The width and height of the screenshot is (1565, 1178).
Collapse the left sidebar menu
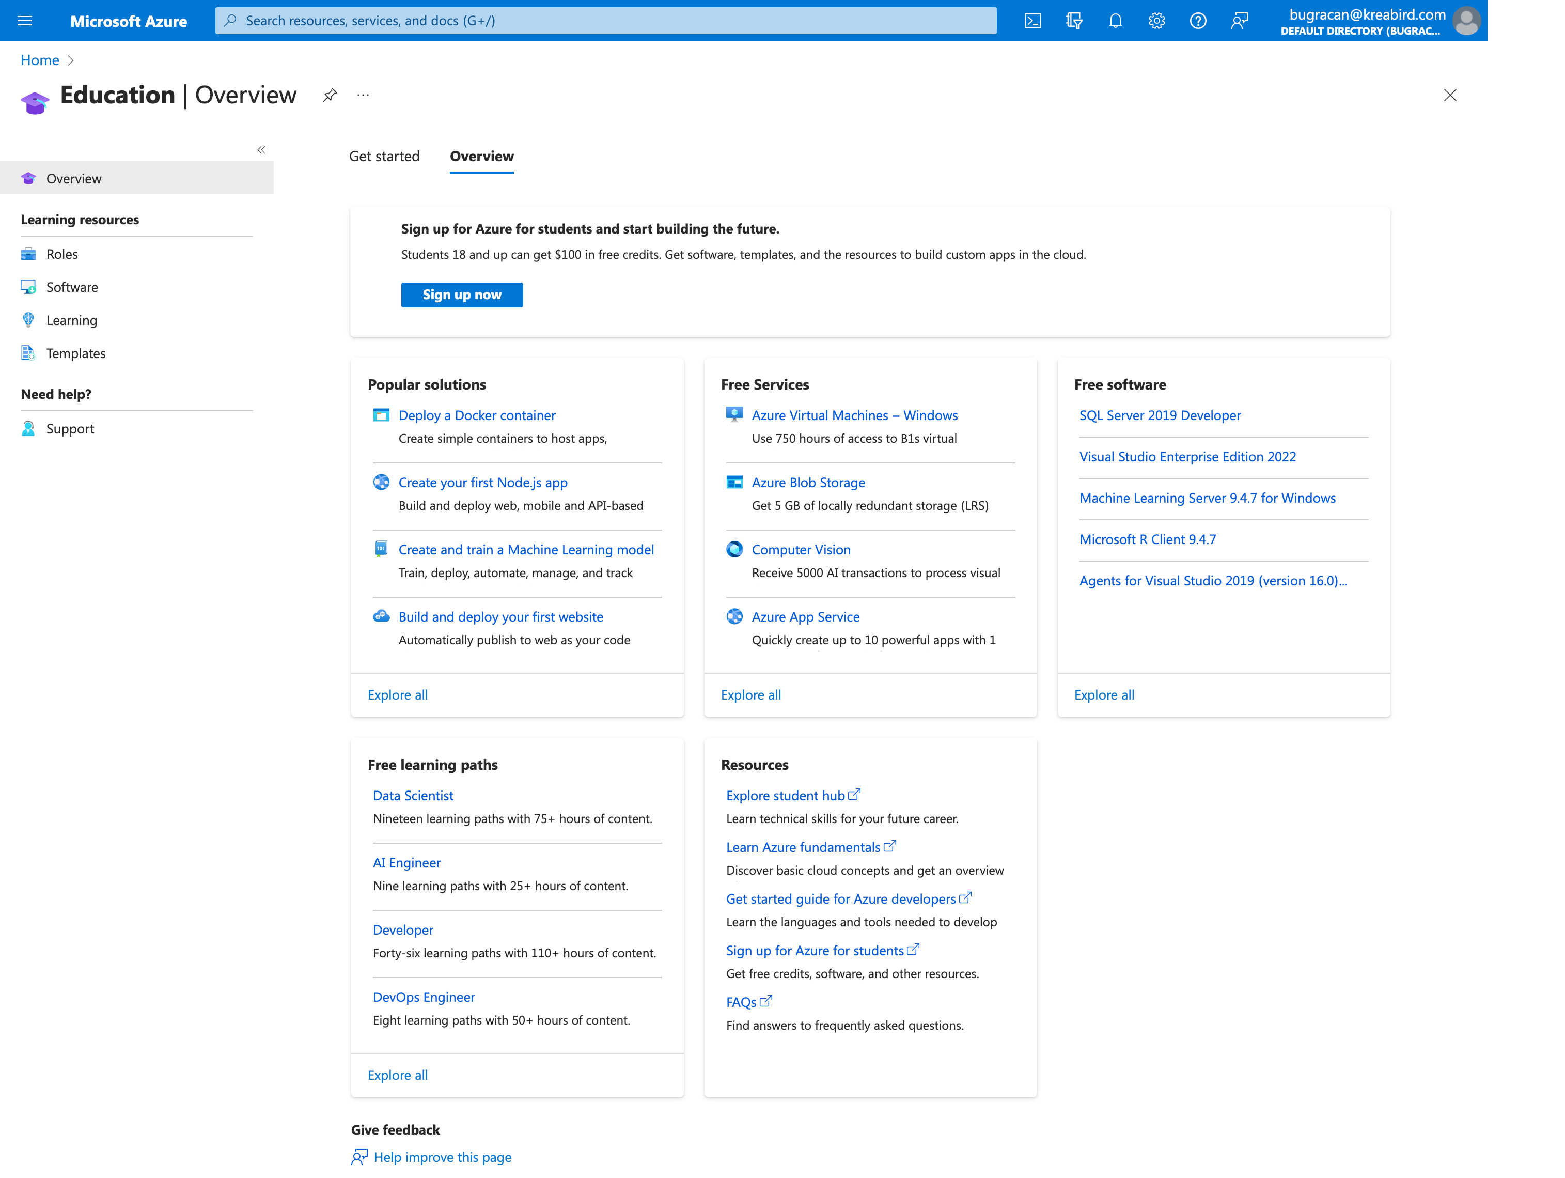(x=261, y=149)
